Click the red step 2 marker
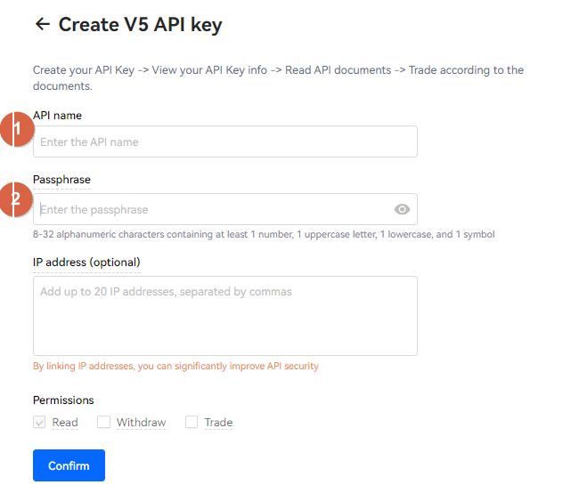 pyautogui.click(x=16, y=199)
